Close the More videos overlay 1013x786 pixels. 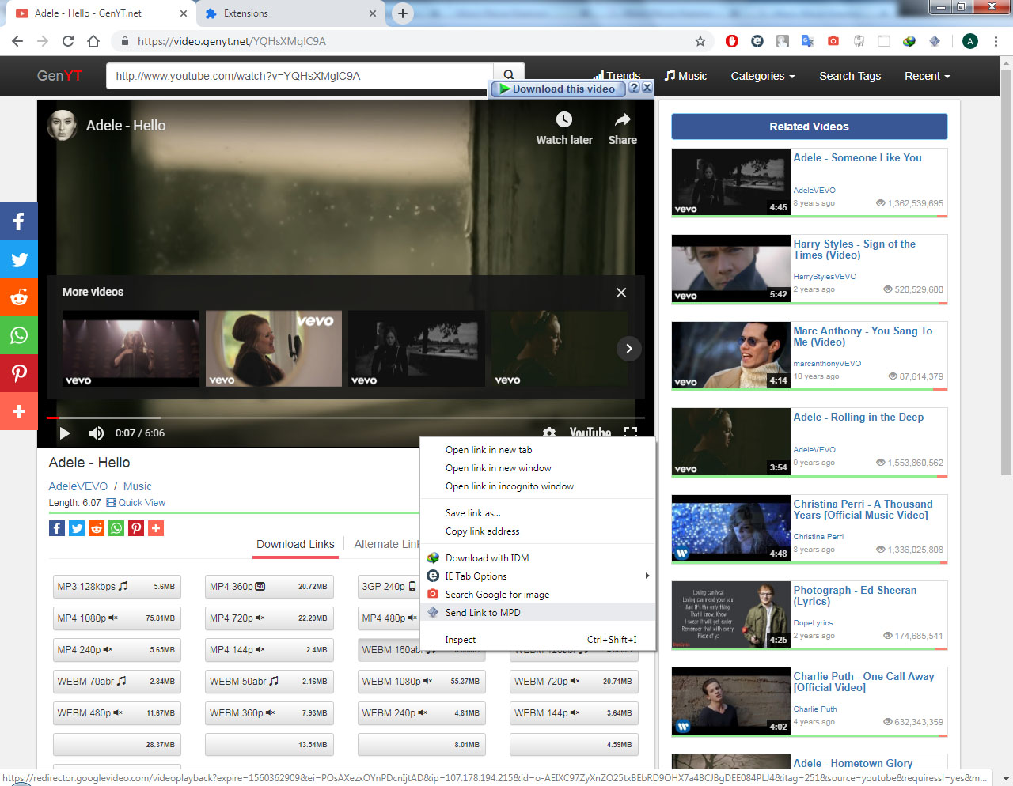coord(621,293)
